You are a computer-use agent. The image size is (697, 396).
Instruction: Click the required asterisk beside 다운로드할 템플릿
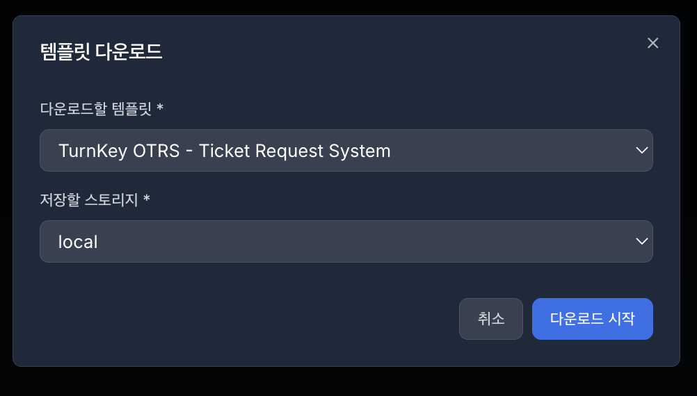[x=160, y=108]
